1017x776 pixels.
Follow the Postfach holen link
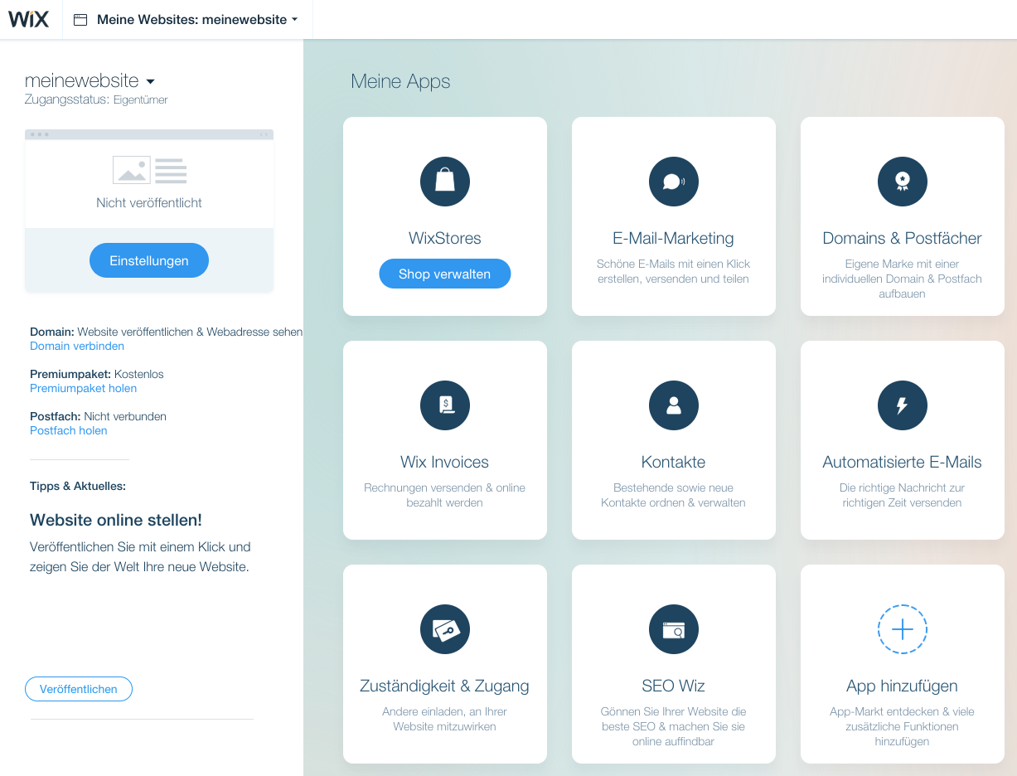pyautogui.click(x=69, y=430)
